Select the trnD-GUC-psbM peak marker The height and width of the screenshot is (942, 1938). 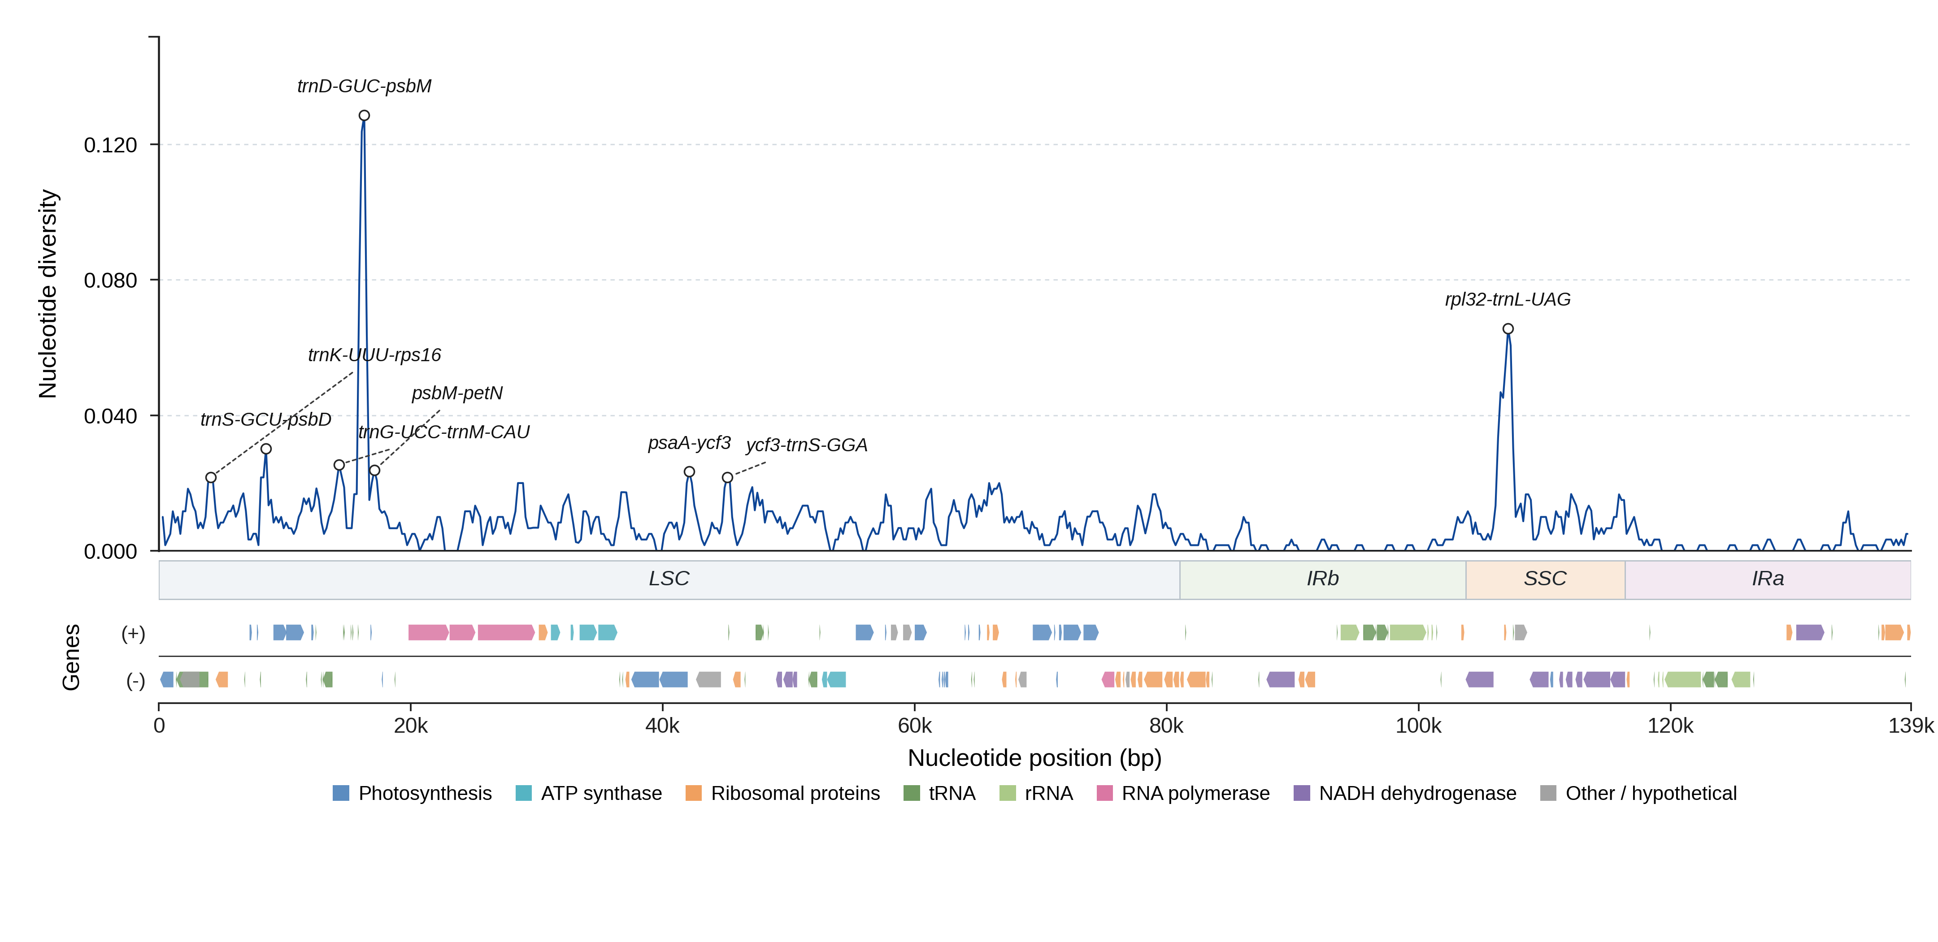[x=364, y=116]
